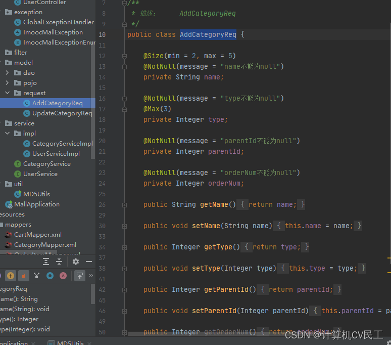The width and height of the screenshot is (391, 345).
Task: Open the Structure panel settings gear
Action: point(76,262)
